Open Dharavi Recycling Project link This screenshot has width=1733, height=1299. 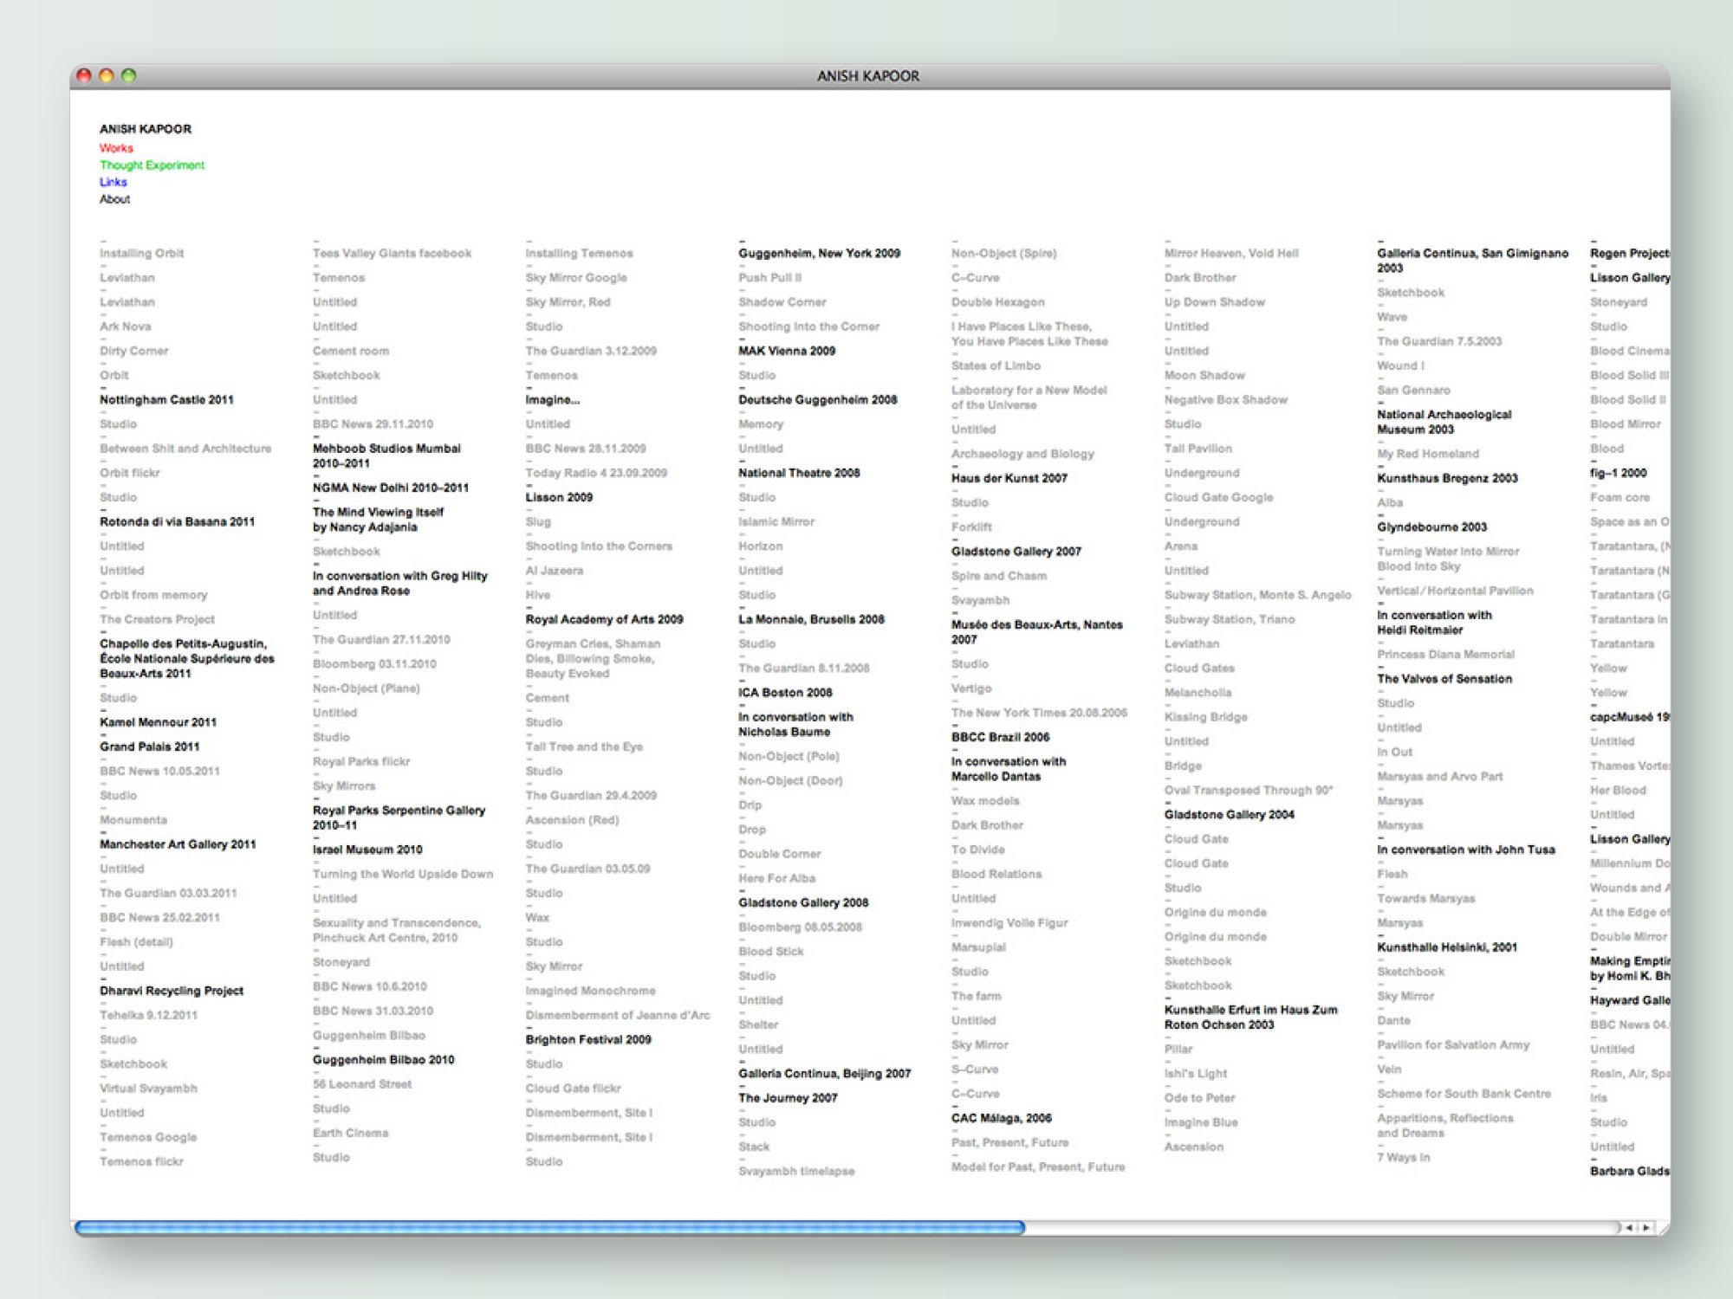[x=172, y=991]
